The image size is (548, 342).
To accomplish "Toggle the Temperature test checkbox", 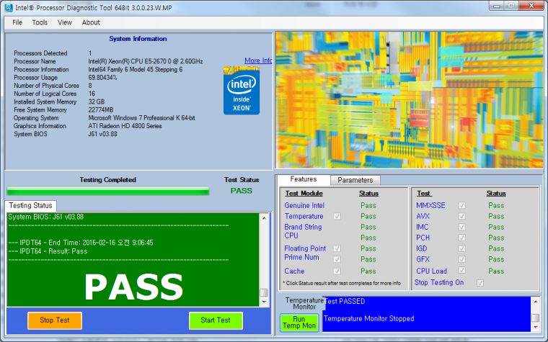I will click(x=337, y=217).
